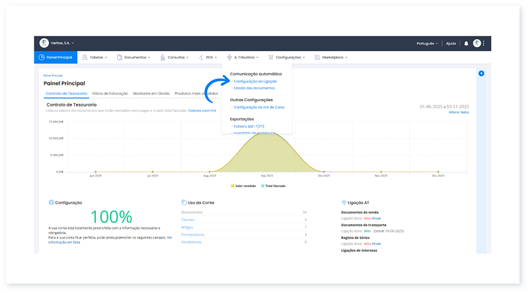This screenshot has height=293, width=529.
Task: Click the blue side panel collapse arrow
Action: (x=481, y=73)
